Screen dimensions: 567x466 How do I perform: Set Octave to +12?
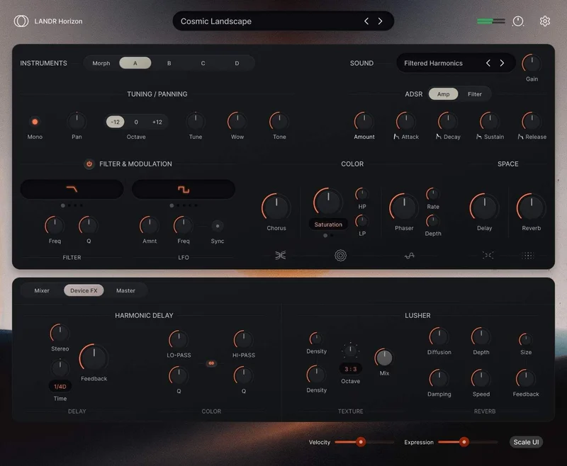pyautogui.click(x=157, y=122)
